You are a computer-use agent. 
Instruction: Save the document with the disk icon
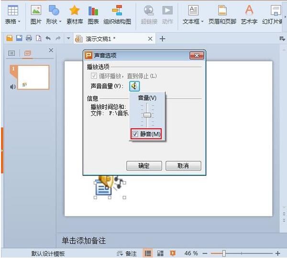[19, 38]
